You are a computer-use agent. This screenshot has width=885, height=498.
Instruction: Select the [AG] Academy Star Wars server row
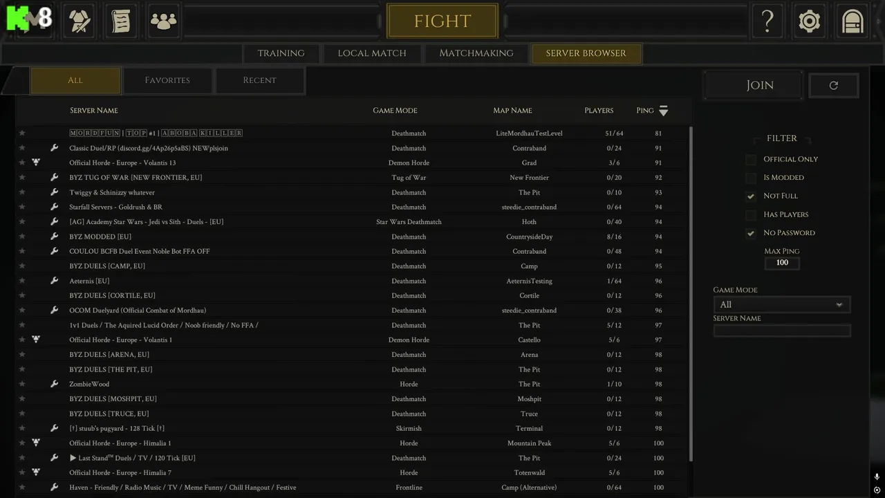coord(353,222)
